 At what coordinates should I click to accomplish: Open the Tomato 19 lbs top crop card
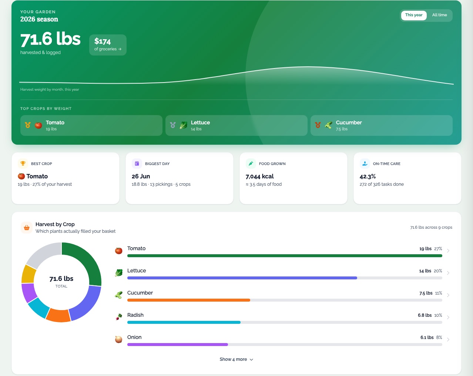(91, 125)
